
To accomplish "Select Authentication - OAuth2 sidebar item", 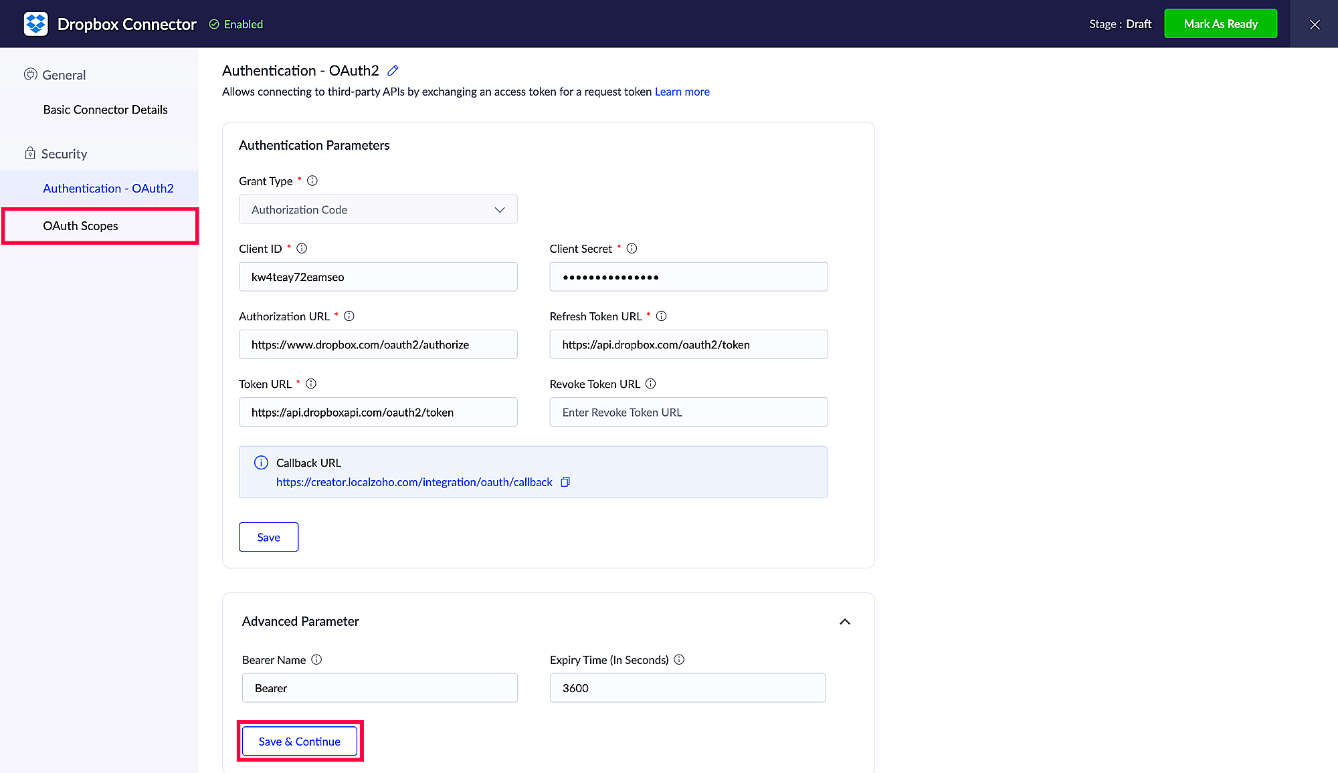I will [108, 189].
